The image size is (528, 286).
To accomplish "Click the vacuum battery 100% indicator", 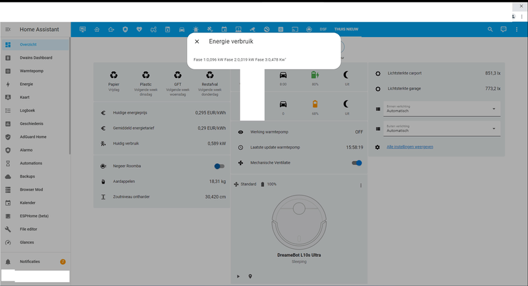I will click(x=269, y=184).
